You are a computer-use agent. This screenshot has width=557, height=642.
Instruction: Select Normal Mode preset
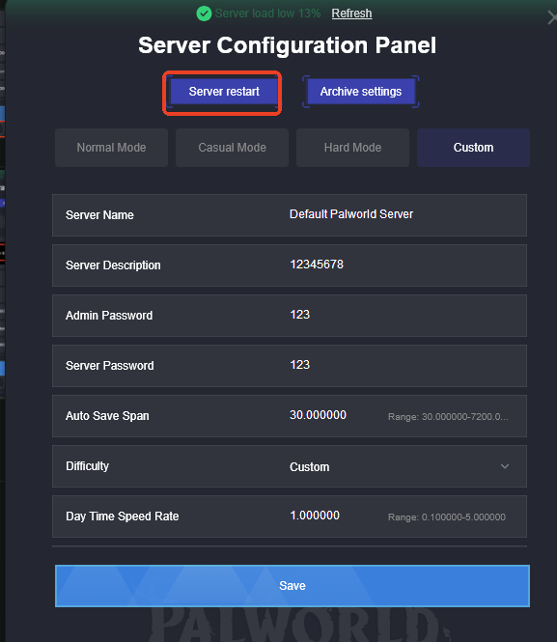111,148
